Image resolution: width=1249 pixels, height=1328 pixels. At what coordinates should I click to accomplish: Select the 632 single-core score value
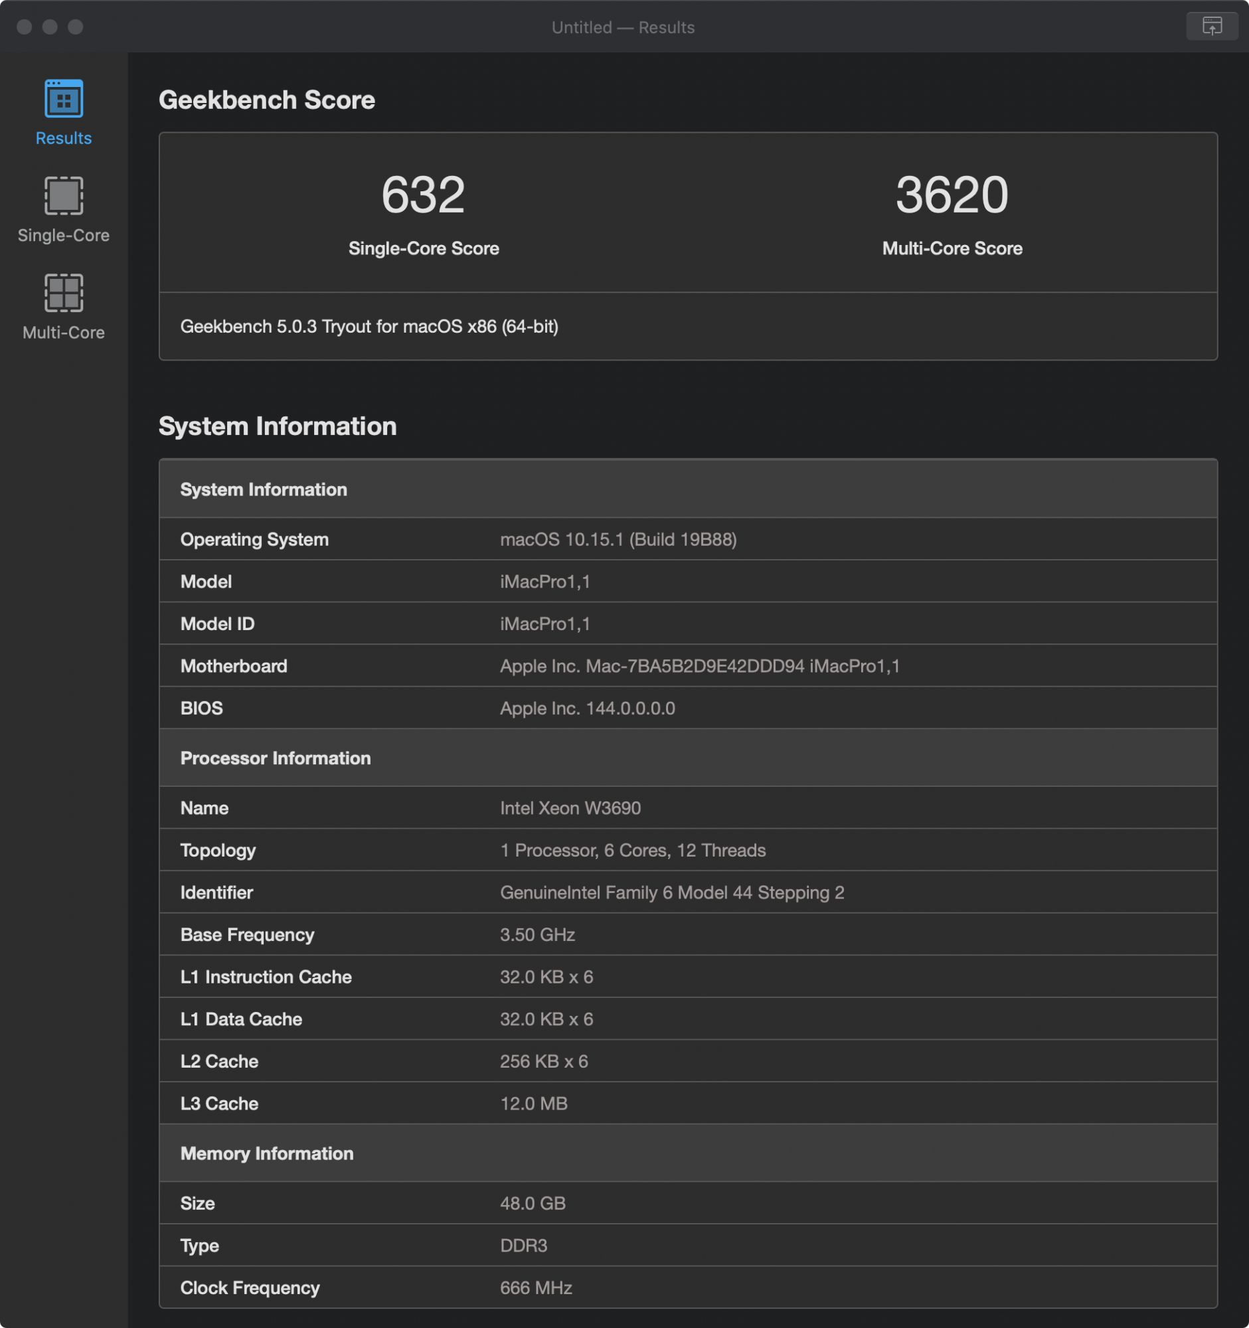click(423, 195)
